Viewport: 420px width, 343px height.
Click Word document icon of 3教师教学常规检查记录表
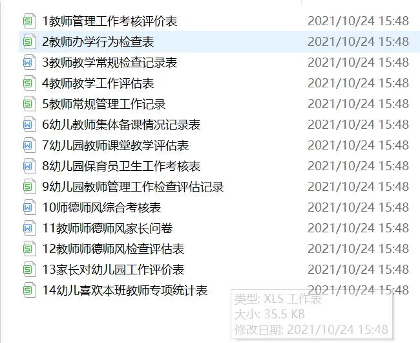pos(30,62)
